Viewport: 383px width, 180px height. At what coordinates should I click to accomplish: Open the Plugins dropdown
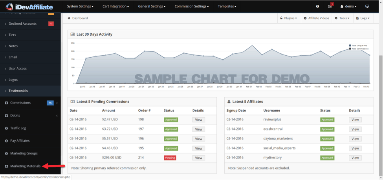288,18
